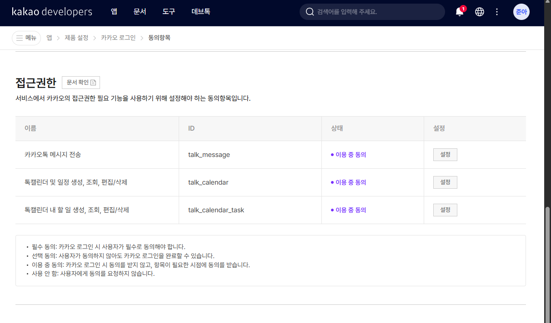Open the 도구 top menu
The image size is (551, 323).
click(169, 12)
